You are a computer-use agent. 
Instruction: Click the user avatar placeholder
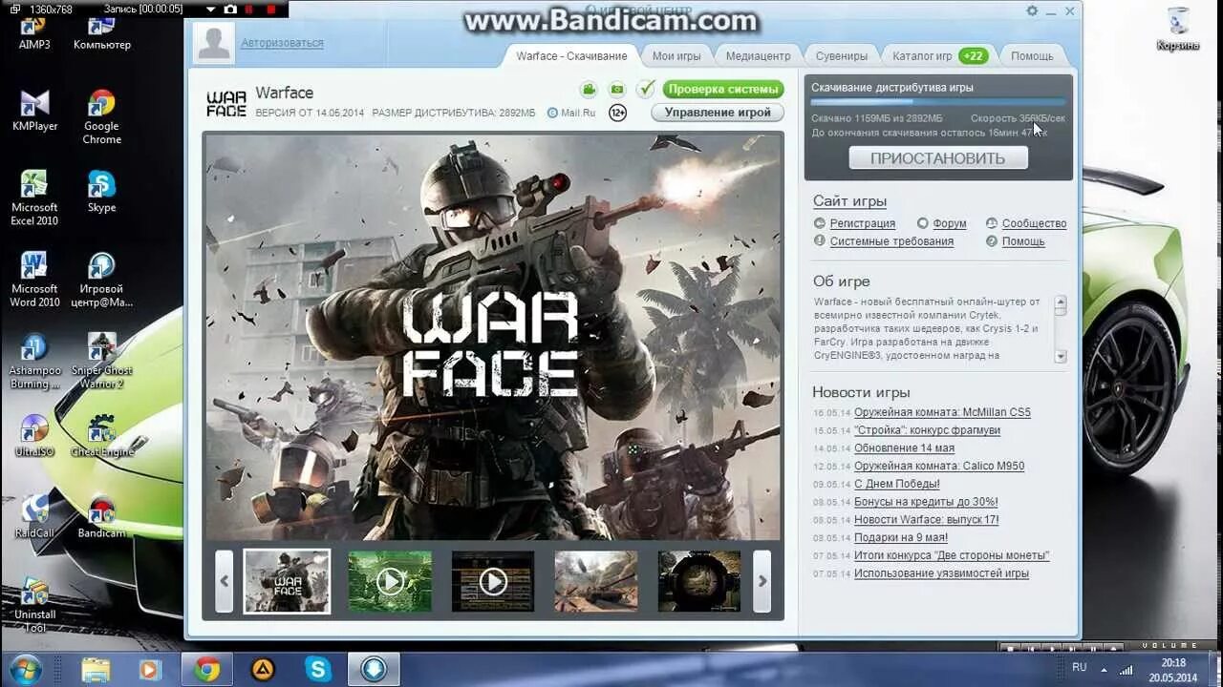coord(213,43)
